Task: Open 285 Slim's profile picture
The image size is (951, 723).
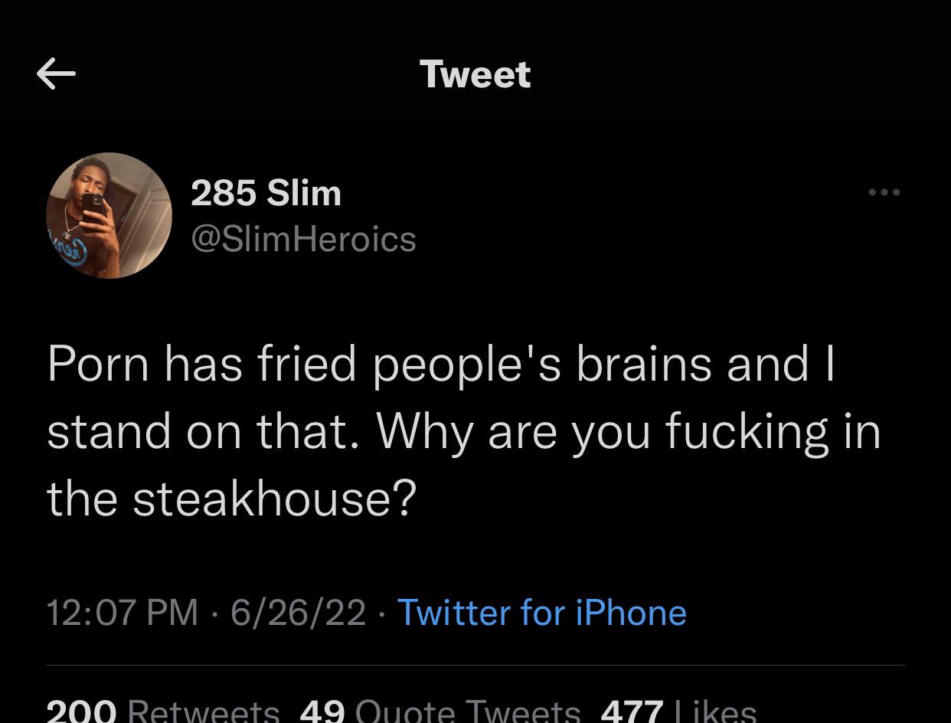Action: coord(109,215)
